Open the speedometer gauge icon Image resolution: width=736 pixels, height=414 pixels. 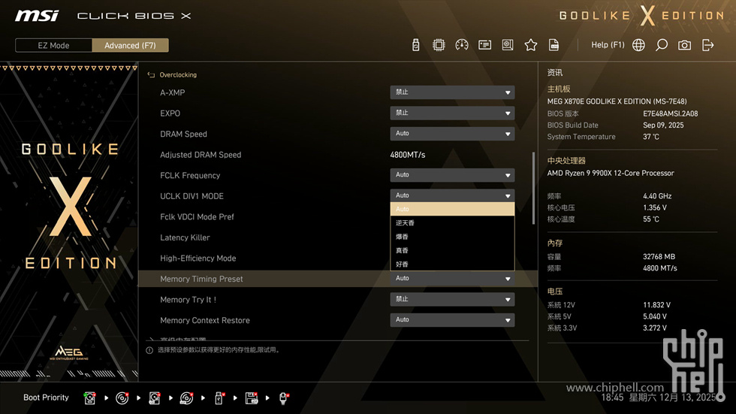(x=462, y=45)
